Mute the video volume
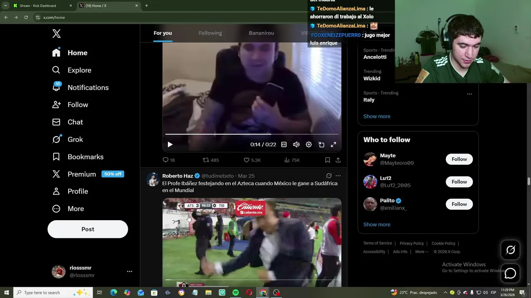Image resolution: width=531 pixels, height=298 pixels. (x=296, y=144)
